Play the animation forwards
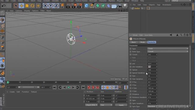This screenshot has width=195, height=110. tap(69, 87)
